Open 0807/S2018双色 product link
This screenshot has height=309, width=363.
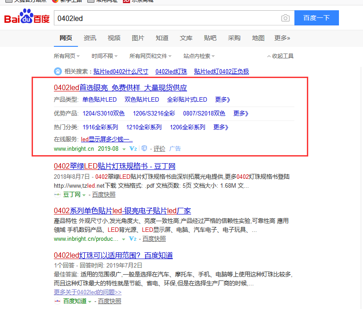coord(204,113)
